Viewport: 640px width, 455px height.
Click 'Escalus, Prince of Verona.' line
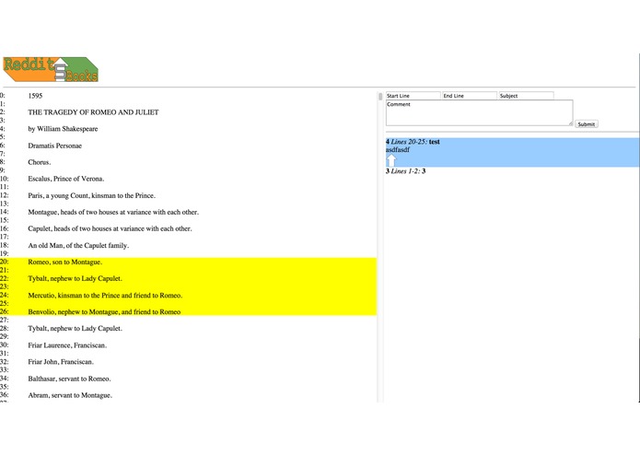(66, 179)
